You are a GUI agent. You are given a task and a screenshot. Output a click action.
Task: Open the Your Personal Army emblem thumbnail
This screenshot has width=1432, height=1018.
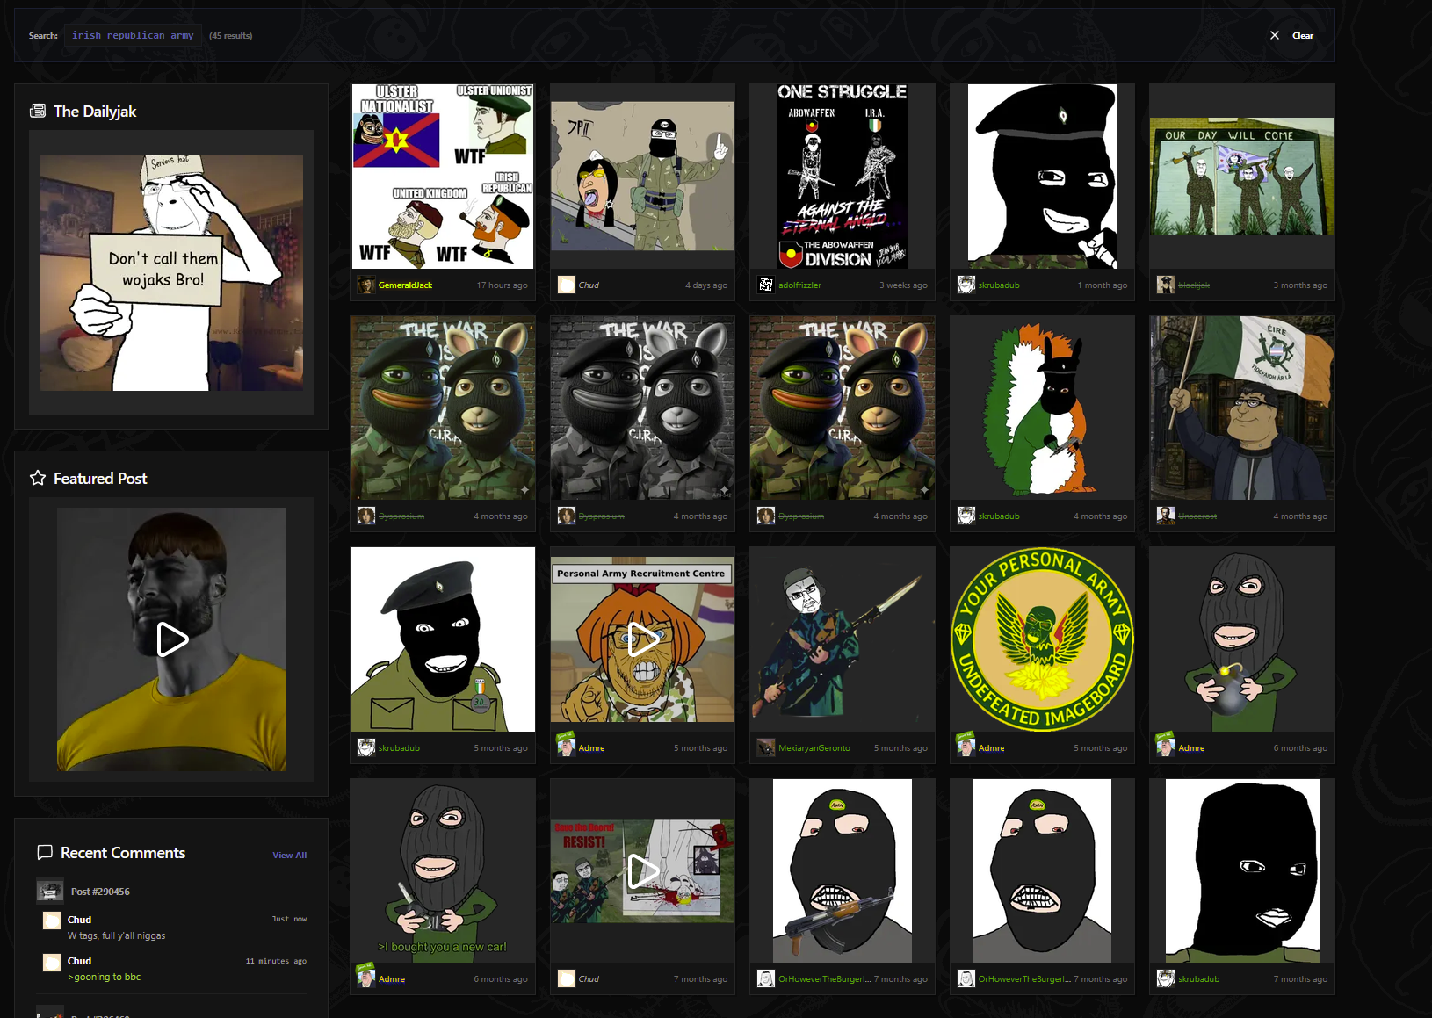(1042, 639)
